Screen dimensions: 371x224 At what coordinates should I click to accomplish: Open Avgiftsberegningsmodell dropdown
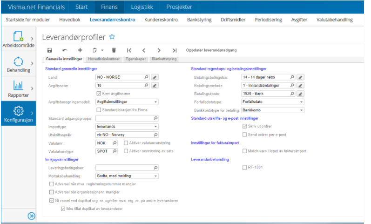(127, 102)
